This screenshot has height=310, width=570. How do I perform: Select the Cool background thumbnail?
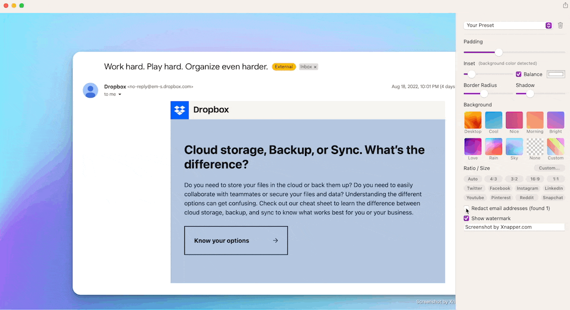[x=494, y=120]
